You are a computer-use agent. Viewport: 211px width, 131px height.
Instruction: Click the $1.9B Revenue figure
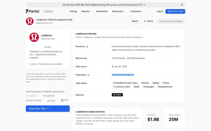pos(153,119)
